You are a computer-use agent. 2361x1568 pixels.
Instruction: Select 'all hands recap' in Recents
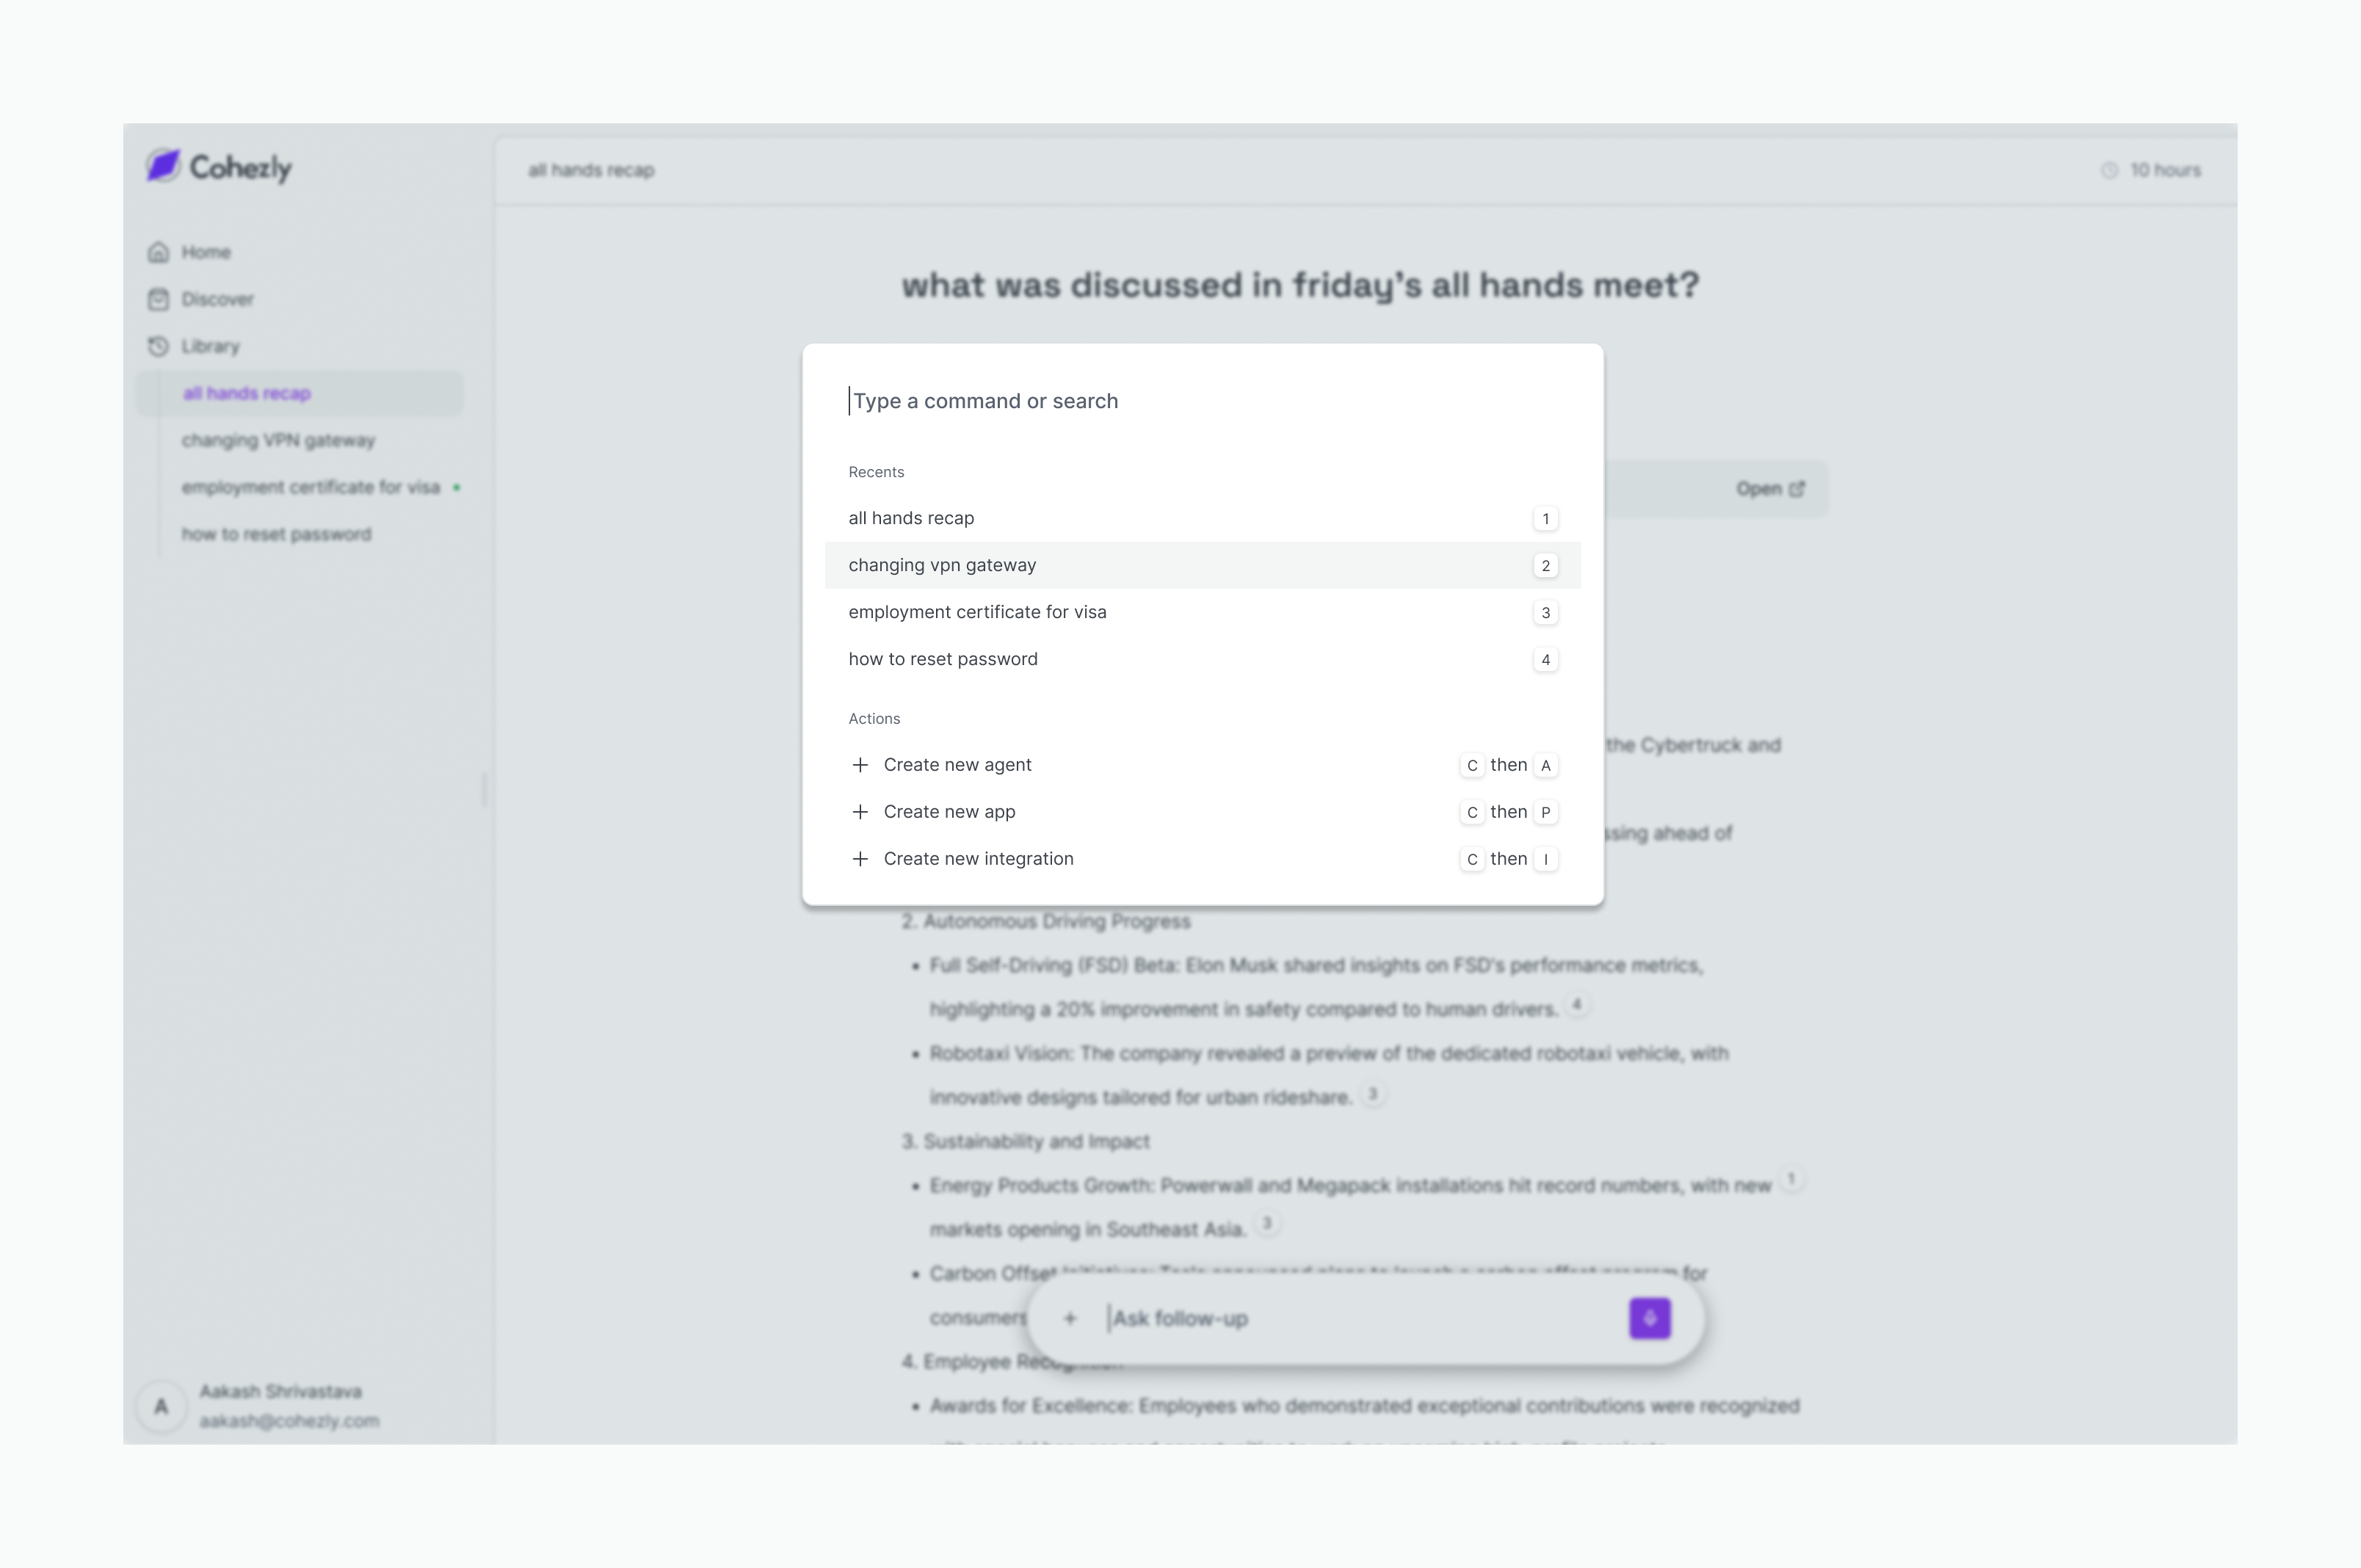[x=911, y=518]
